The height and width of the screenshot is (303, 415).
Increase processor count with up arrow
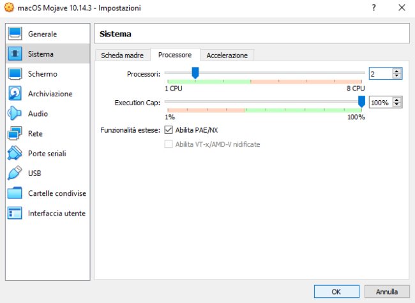click(x=397, y=71)
